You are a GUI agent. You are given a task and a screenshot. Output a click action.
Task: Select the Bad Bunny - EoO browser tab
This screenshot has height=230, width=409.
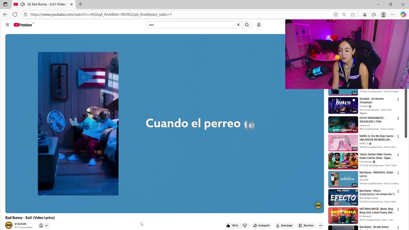43,4
